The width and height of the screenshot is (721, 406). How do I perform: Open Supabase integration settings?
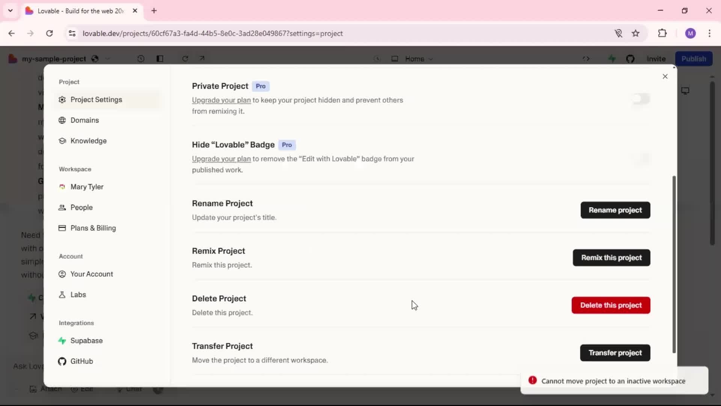[86, 341]
